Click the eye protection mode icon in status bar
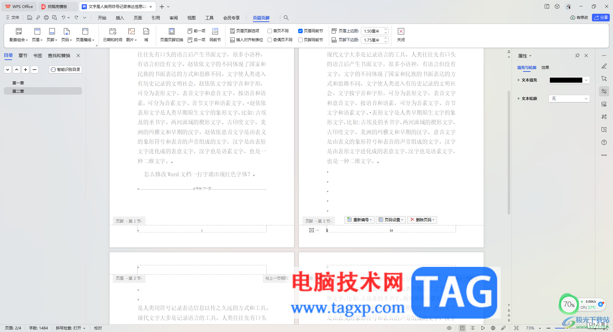This screenshot has height=332, width=613. [x=449, y=328]
